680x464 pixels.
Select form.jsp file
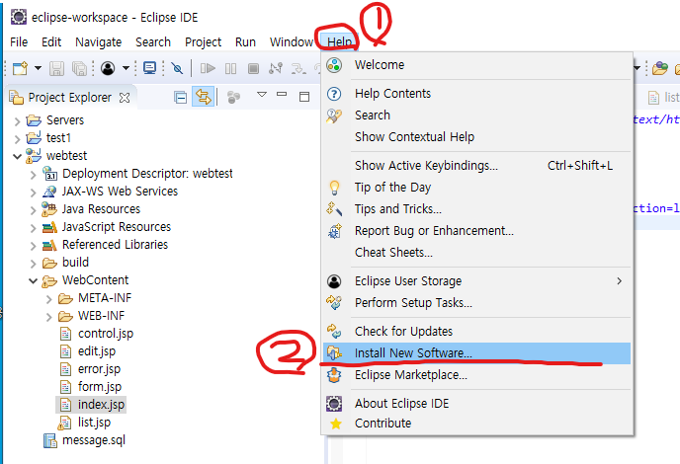100,387
